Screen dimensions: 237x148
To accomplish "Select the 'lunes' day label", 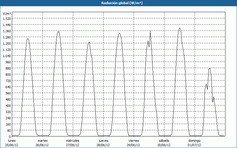I will coord(12,141).
